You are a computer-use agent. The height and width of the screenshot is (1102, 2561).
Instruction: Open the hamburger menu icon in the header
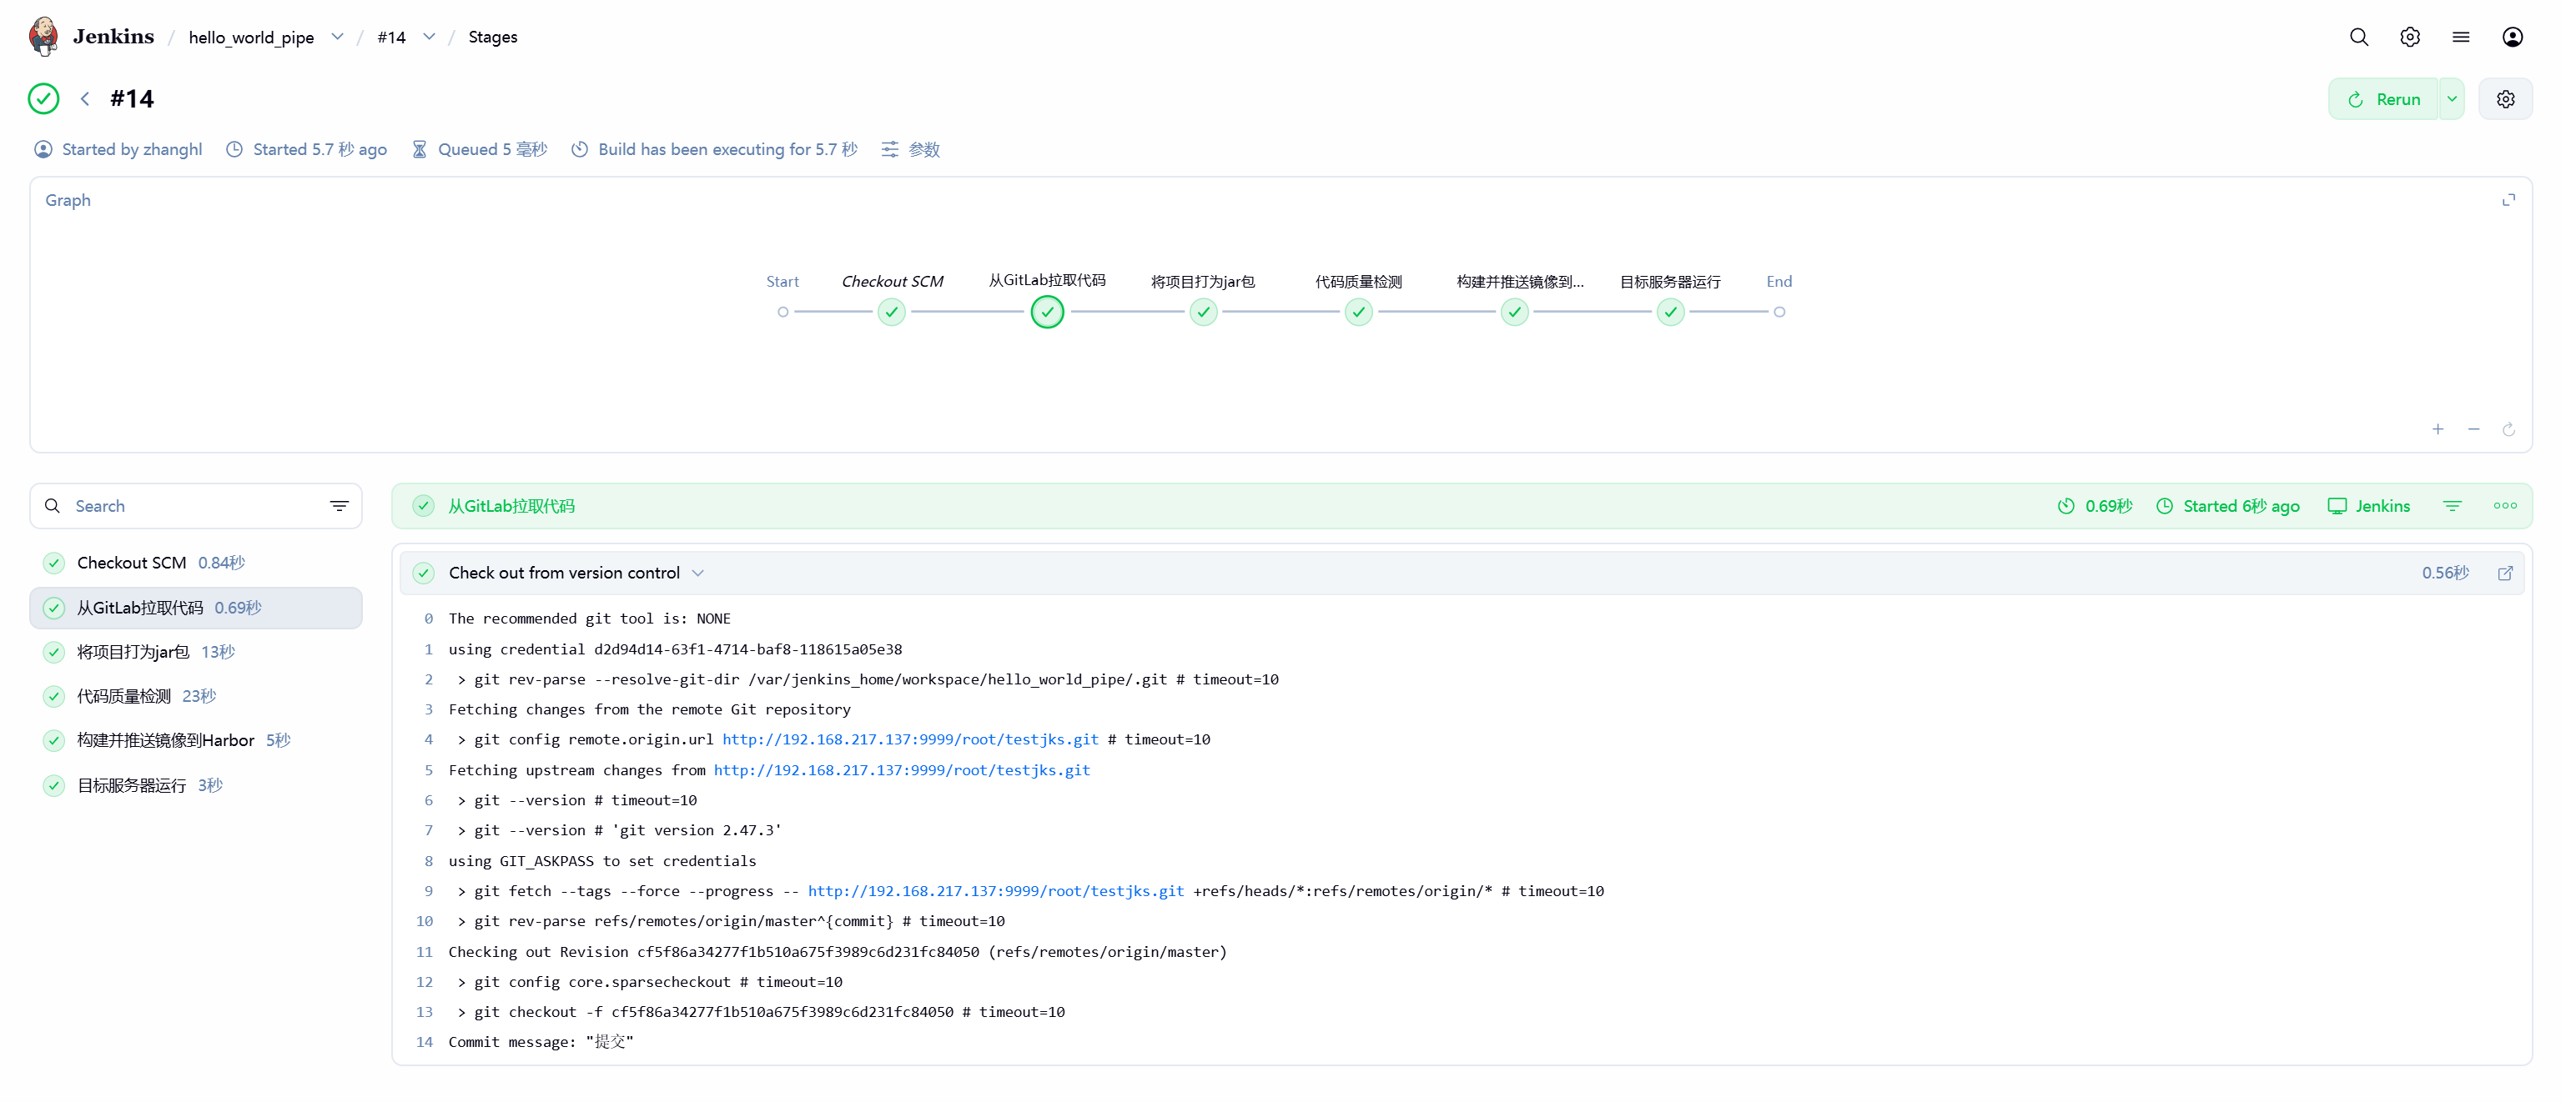point(2461,37)
